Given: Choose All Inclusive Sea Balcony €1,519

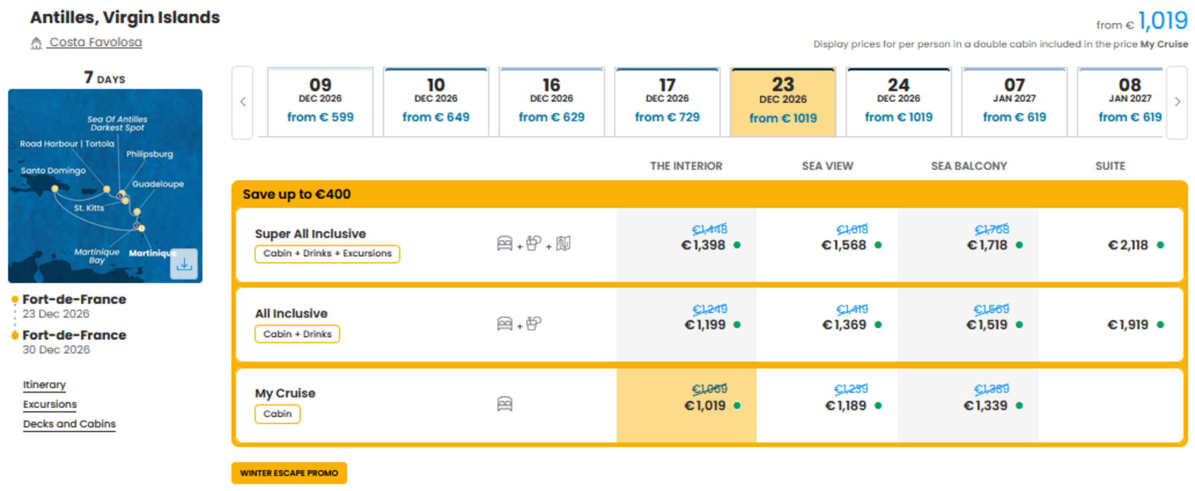Looking at the screenshot, I should 968,325.
